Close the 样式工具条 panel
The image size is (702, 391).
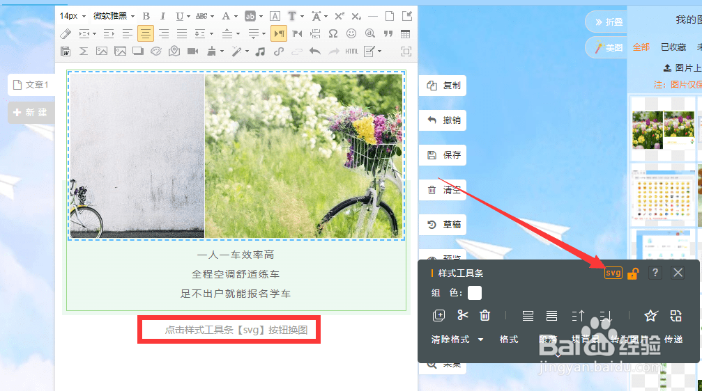pyautogui.click(x=678, y=273)
